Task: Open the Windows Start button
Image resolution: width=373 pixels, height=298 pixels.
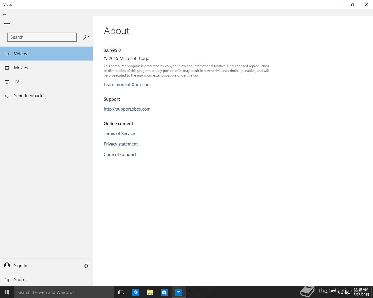Action: 7,292
